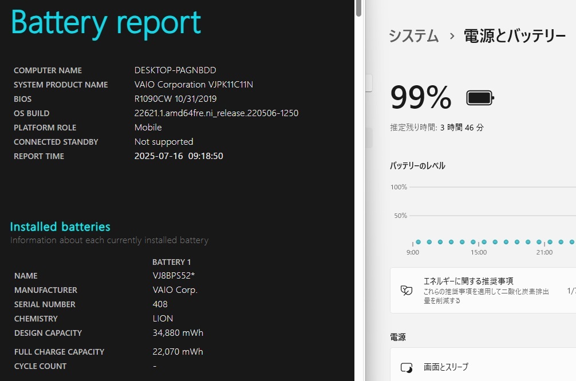Select BIOS value R1090CW 10/31/2019
The image size is (576, 381).
coord(176,99)
